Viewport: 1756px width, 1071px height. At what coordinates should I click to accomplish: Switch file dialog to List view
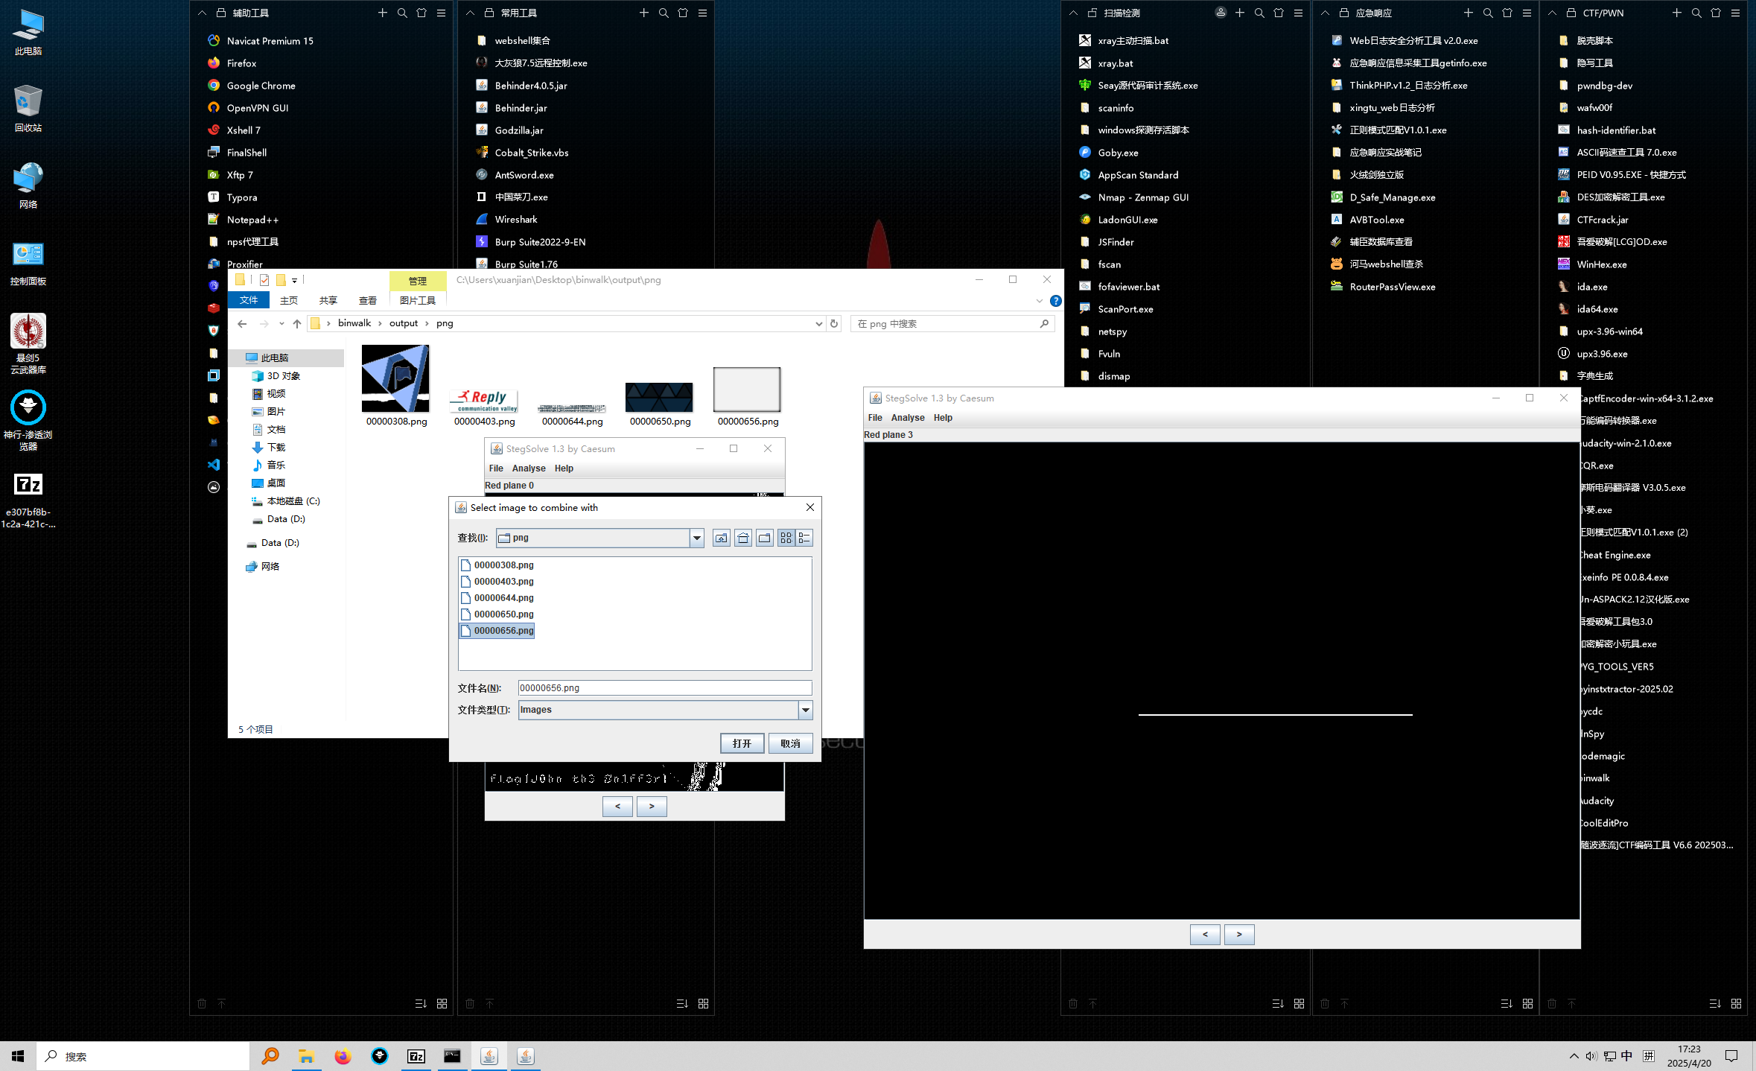click(x=786, y=538)
